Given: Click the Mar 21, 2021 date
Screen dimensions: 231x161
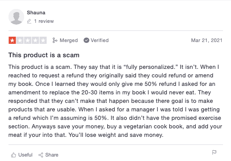Looking at the screenshot, I should click(x=206, y=40).
